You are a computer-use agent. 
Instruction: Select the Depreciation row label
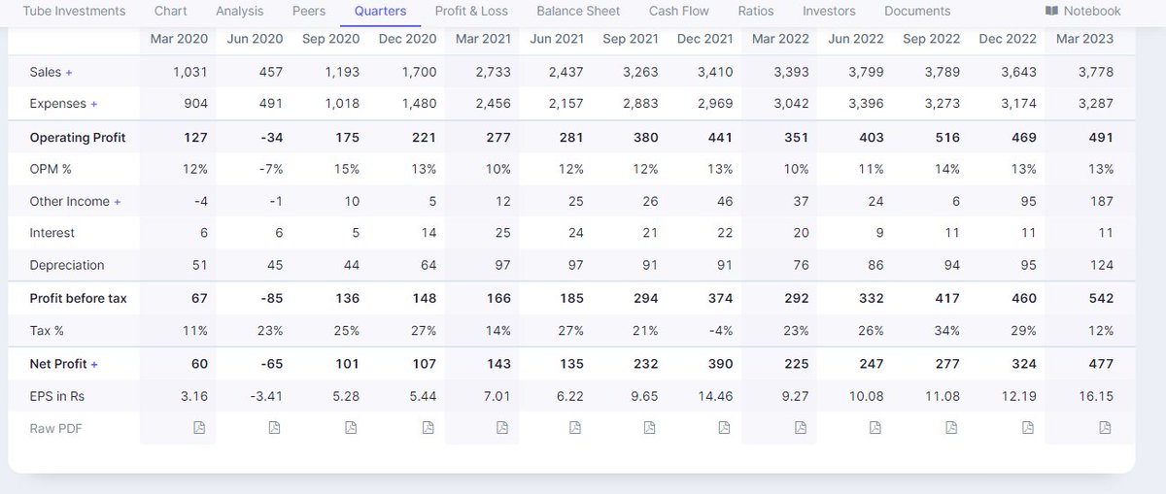[x=67, y=265]
